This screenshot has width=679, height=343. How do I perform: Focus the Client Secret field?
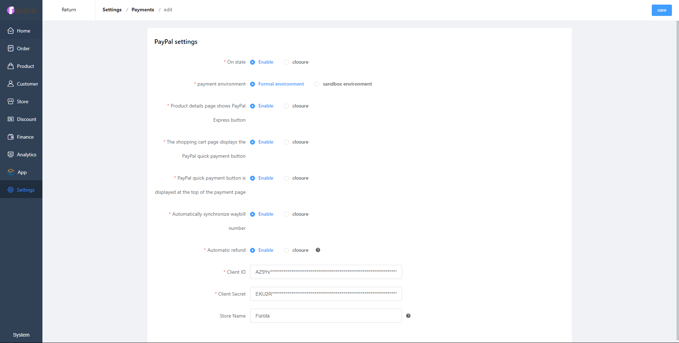pos(326,294)
